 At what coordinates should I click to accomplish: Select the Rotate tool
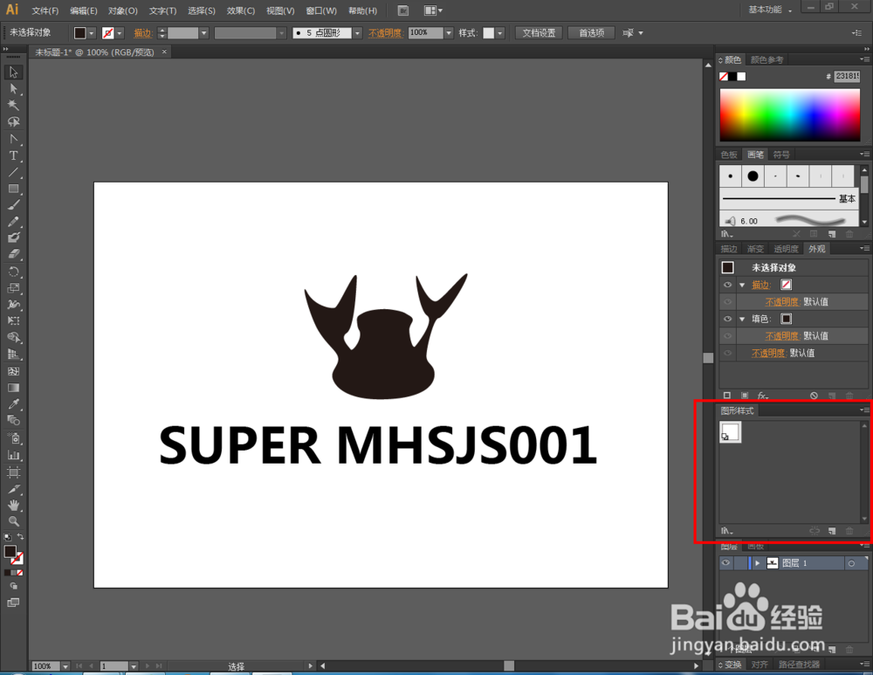point(13,272)
